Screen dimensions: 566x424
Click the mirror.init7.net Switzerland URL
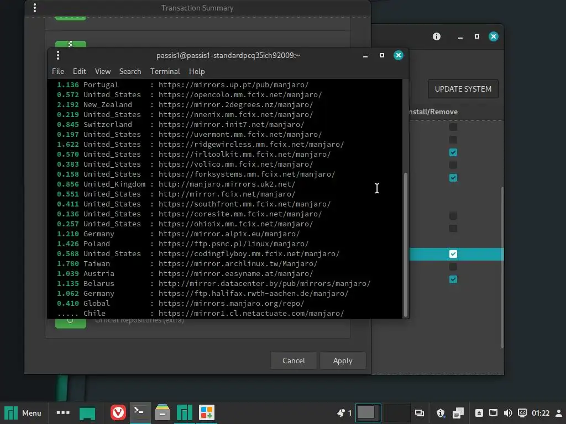[x=231, y=124]
